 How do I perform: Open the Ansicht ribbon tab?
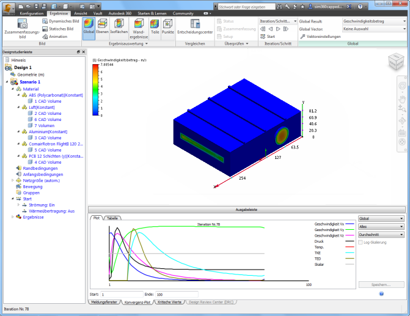(81, 13)
